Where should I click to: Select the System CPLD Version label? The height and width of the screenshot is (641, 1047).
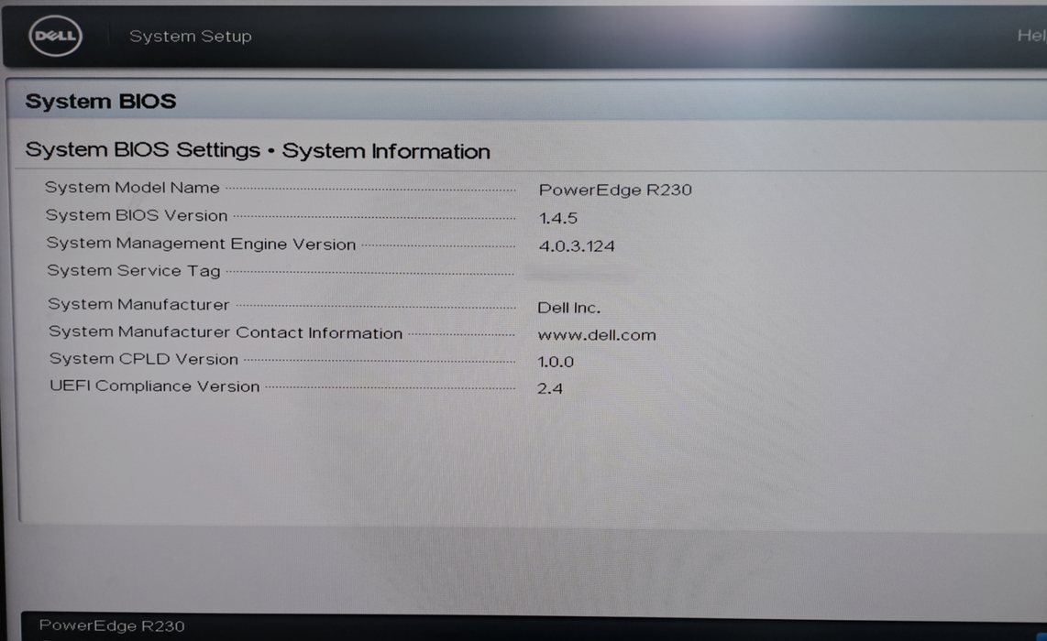(144, 359)
